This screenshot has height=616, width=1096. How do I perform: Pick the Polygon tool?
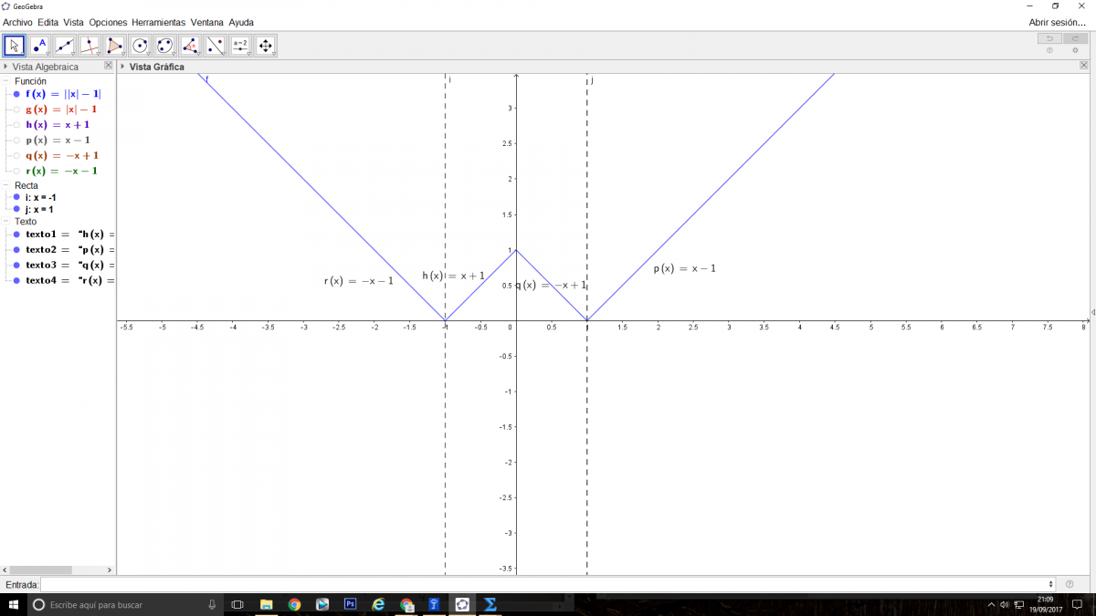[115, 46]
